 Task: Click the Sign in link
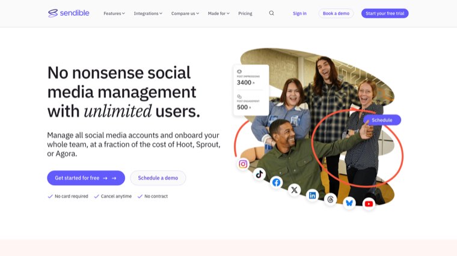click(299, 13)
